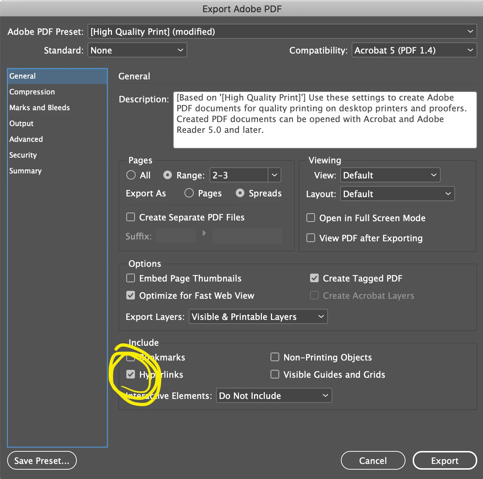
Task: Open the Interactive Elements dropdown
Action: [274, 396]
